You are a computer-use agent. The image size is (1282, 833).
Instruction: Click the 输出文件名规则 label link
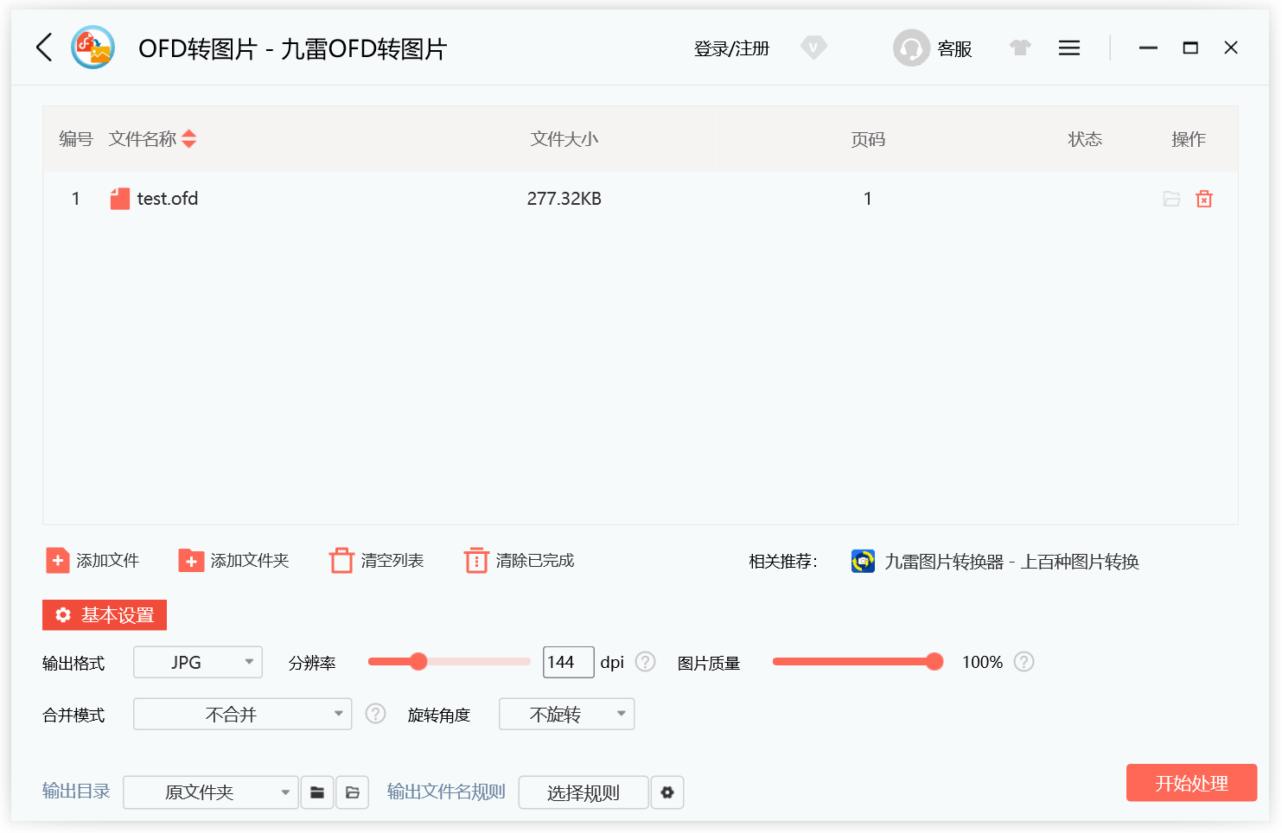click(x=446, y=792)
